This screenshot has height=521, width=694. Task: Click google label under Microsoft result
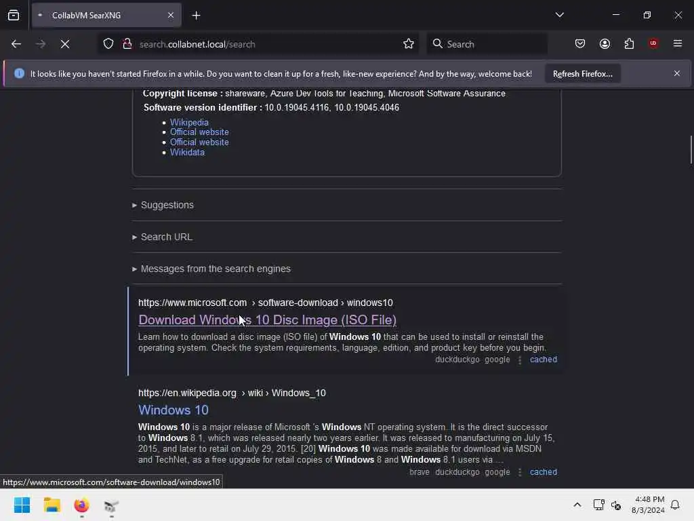(x=497, y=360)
